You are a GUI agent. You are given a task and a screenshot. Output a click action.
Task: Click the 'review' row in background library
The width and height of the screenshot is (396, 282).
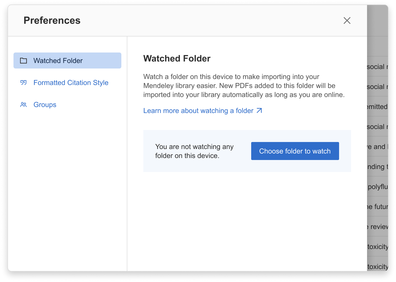pos(377,226)
